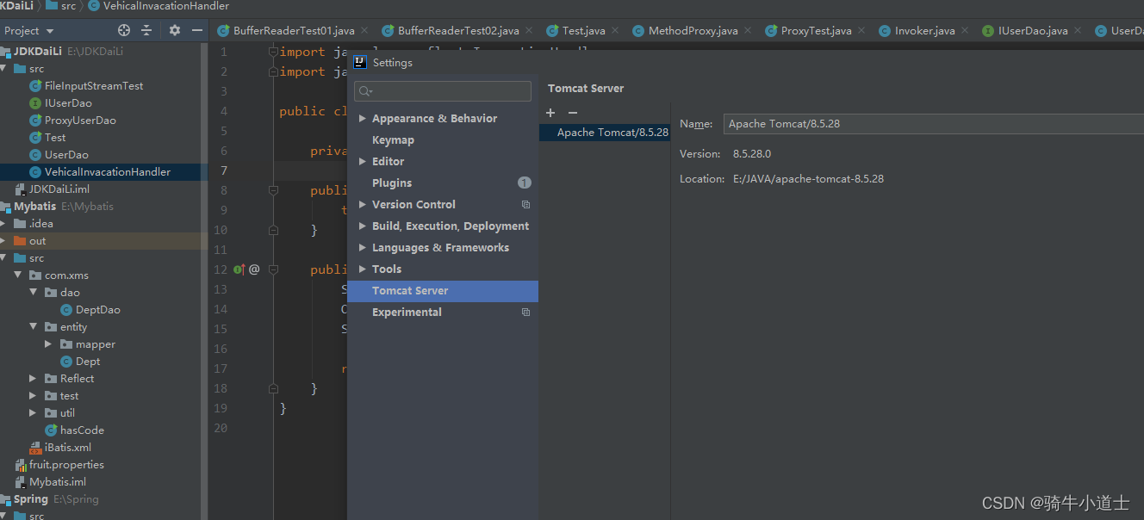The height and width of the screenshot is (520, 1144).
Task: Collapse the entity package arrow
Action: 34,327
